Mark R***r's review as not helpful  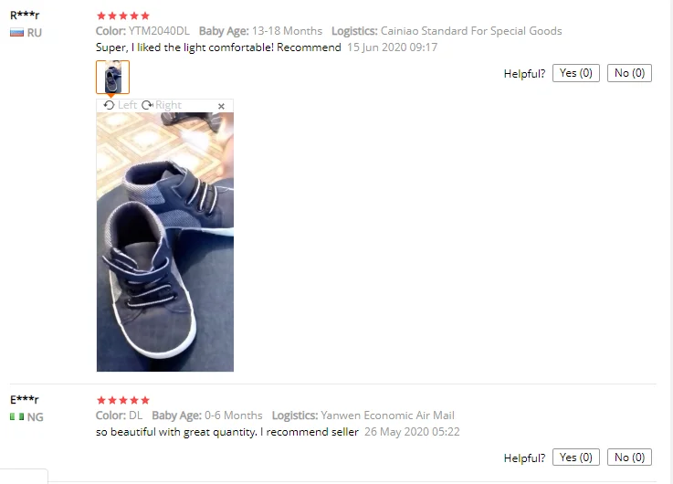point(629,73)
